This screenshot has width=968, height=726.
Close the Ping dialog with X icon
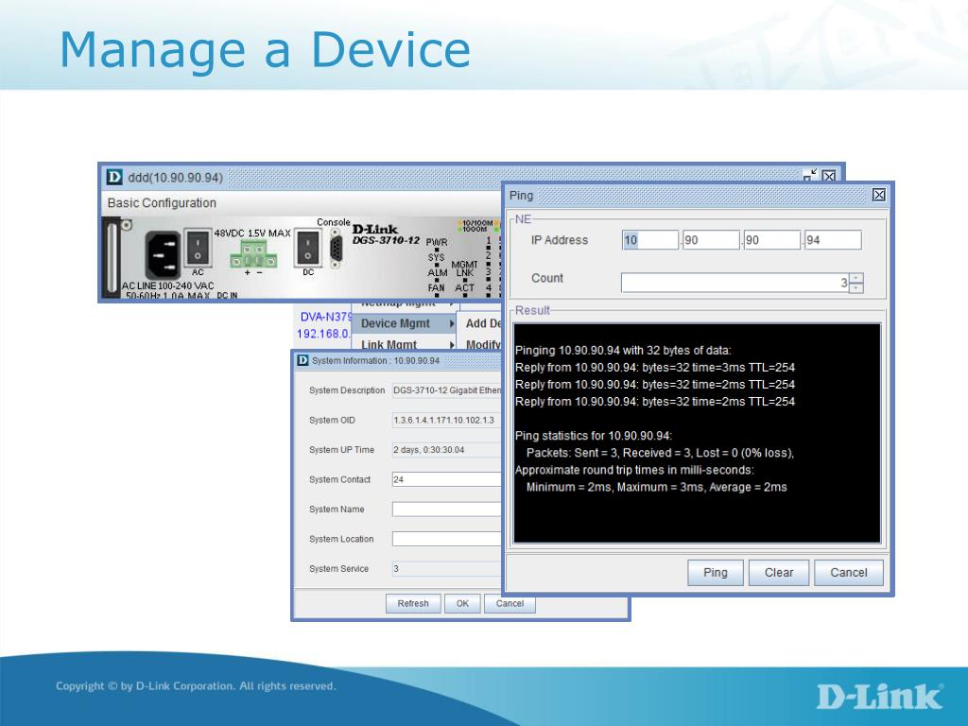878,195
